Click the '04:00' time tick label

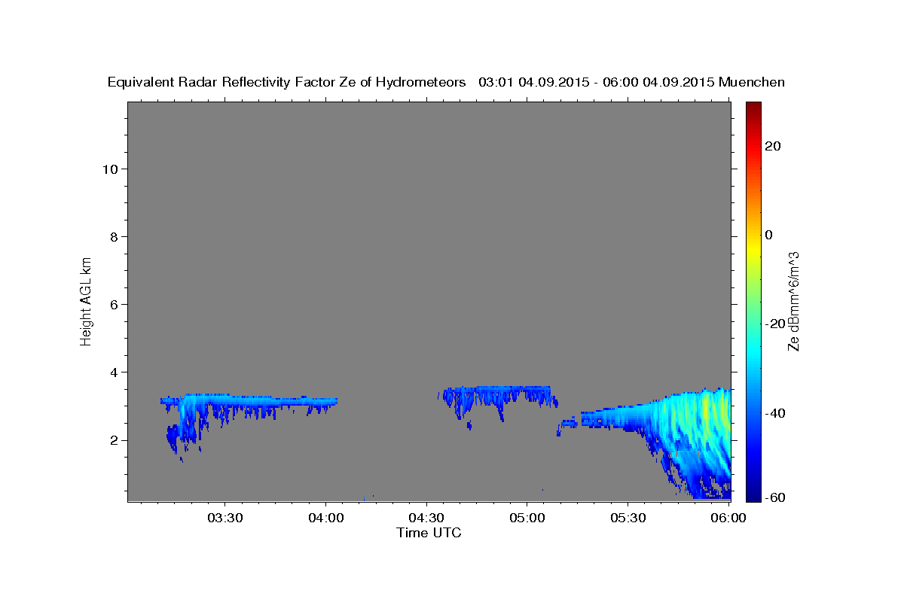pos(325,518)
